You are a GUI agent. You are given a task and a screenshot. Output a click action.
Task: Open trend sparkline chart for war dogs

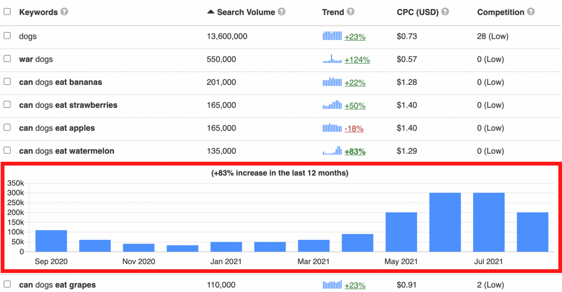[332, 59]
